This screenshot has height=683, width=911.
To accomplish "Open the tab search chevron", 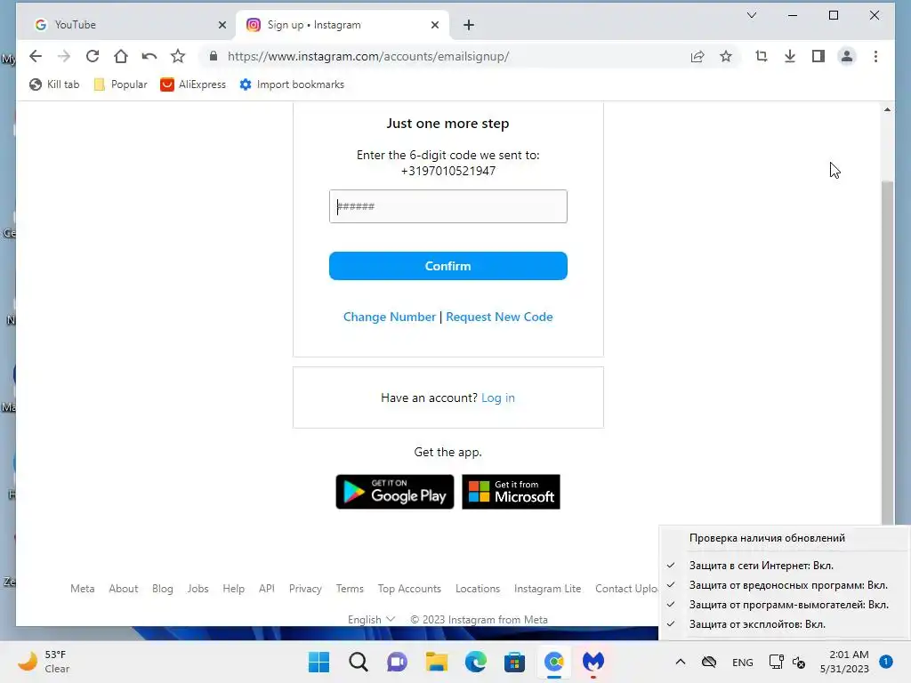I will pyautogui.click(x=751, y=15).
